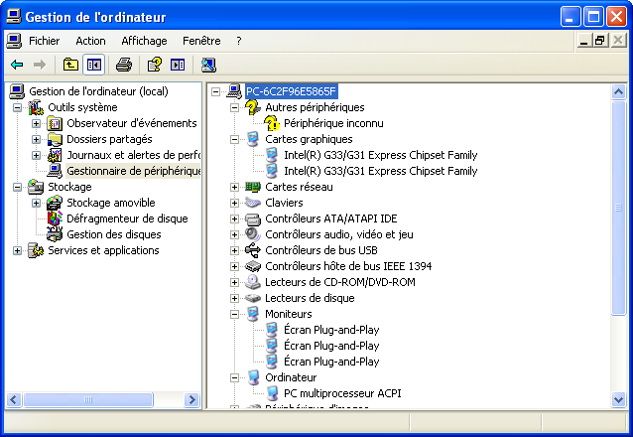
Task: Select first Intel(R) G33/G31 Express Chipset Family
Action: pyautogui.click(x=381, y=155)
